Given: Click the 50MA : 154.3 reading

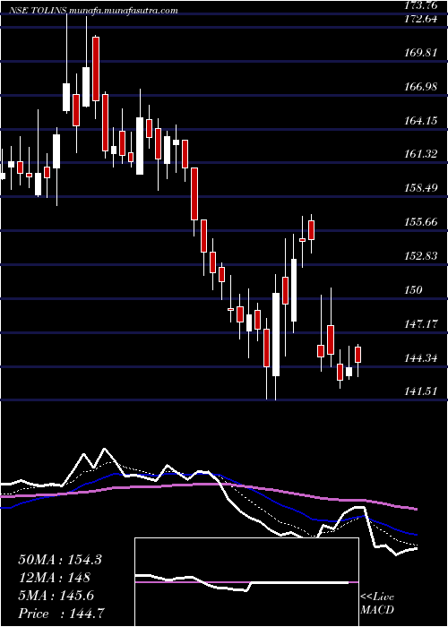Looking at the screenshot, I should coord(60,560).
